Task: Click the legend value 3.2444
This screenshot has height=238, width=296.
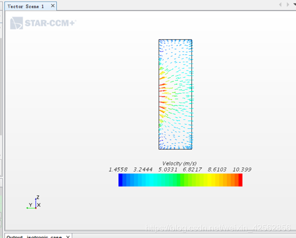Action: point(143,170)
